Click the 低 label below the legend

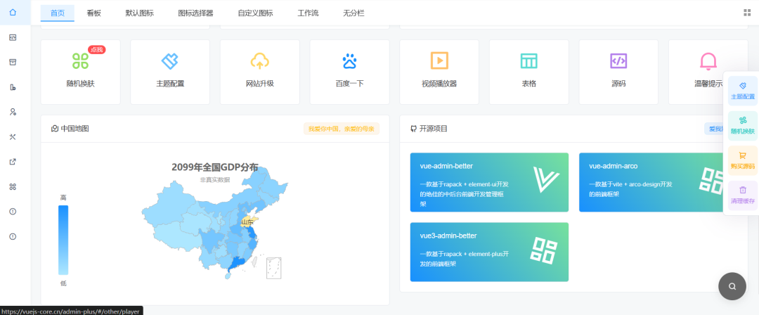pos(63,283)
